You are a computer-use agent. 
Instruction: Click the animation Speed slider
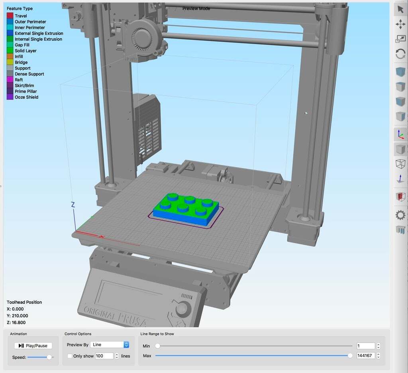point(49,357)
